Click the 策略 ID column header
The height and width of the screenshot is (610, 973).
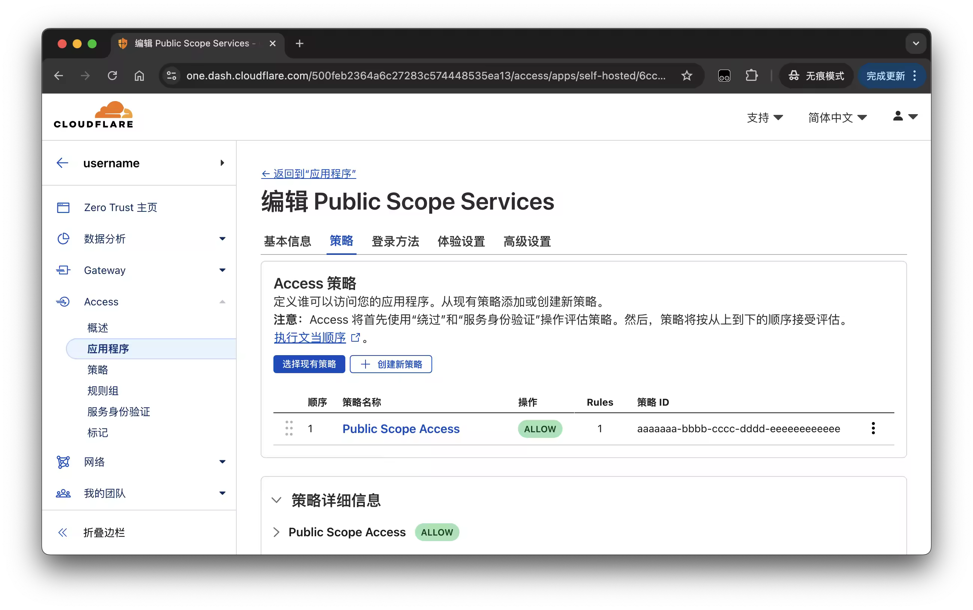pyautogui.click(x=653, y=402)
